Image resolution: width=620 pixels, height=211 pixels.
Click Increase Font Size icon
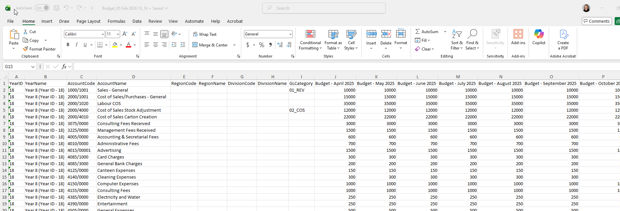click(x=125, y=34)
